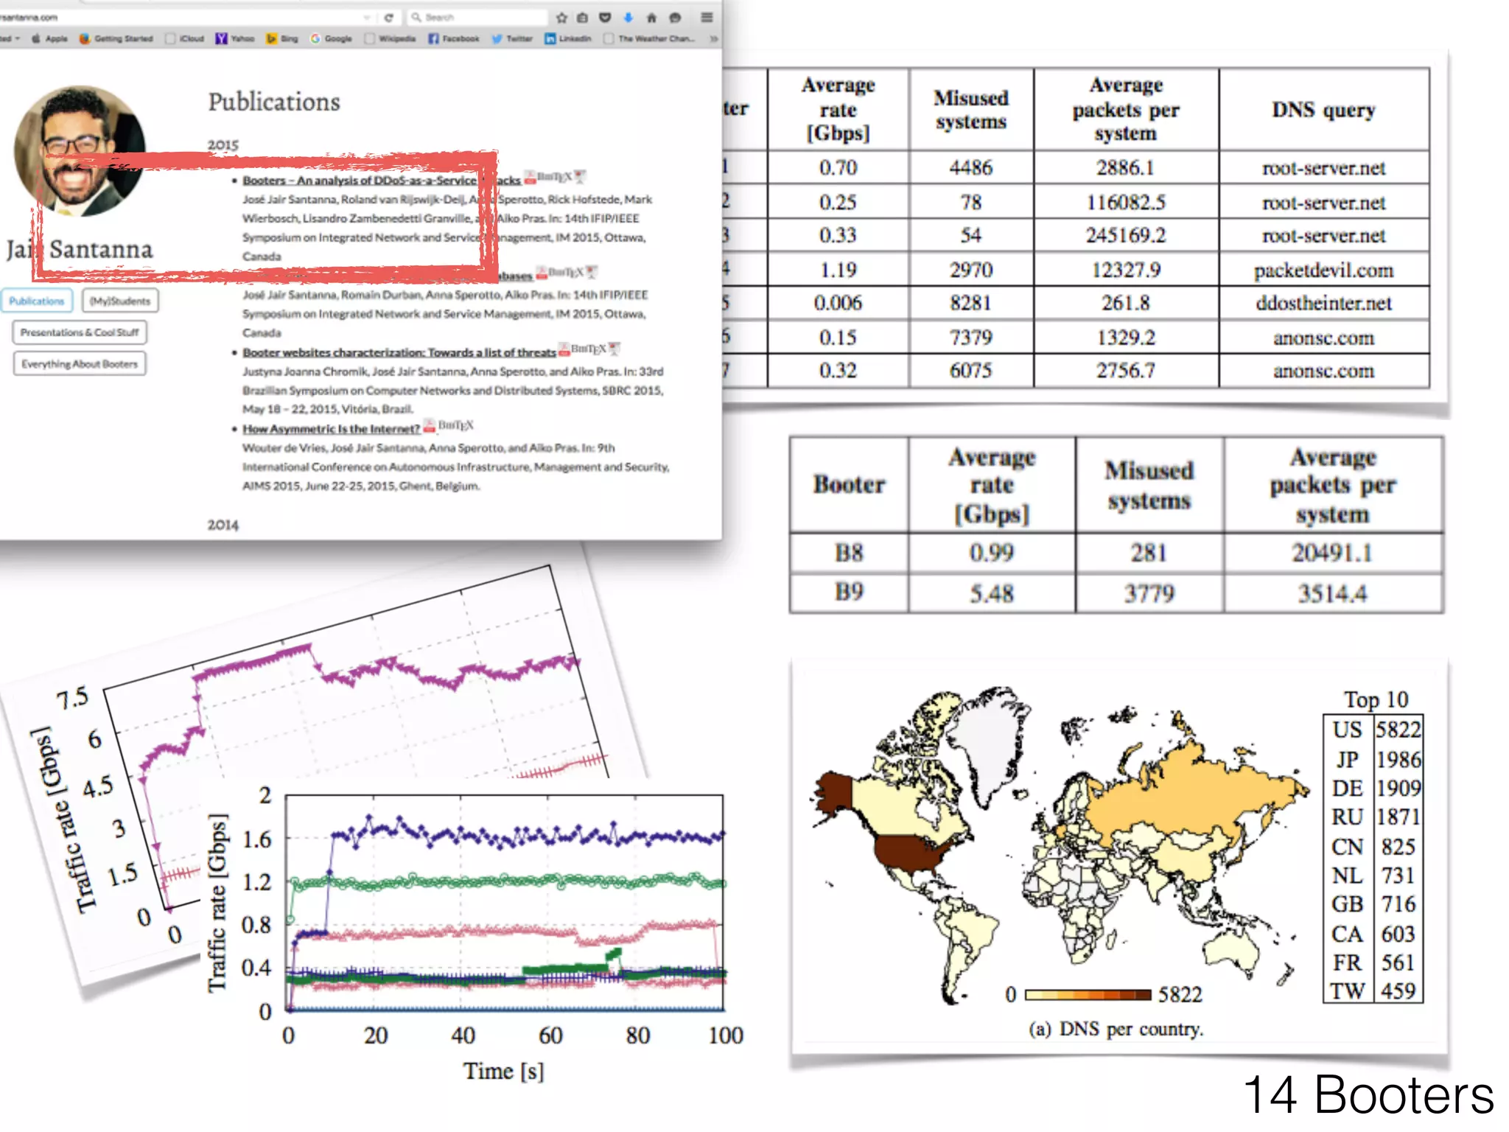Image resolution: width=1509 pixels, height=1132 pixels.
Task: Expand the bookmarks overflow chevron
Action: (x=713, y=38)
